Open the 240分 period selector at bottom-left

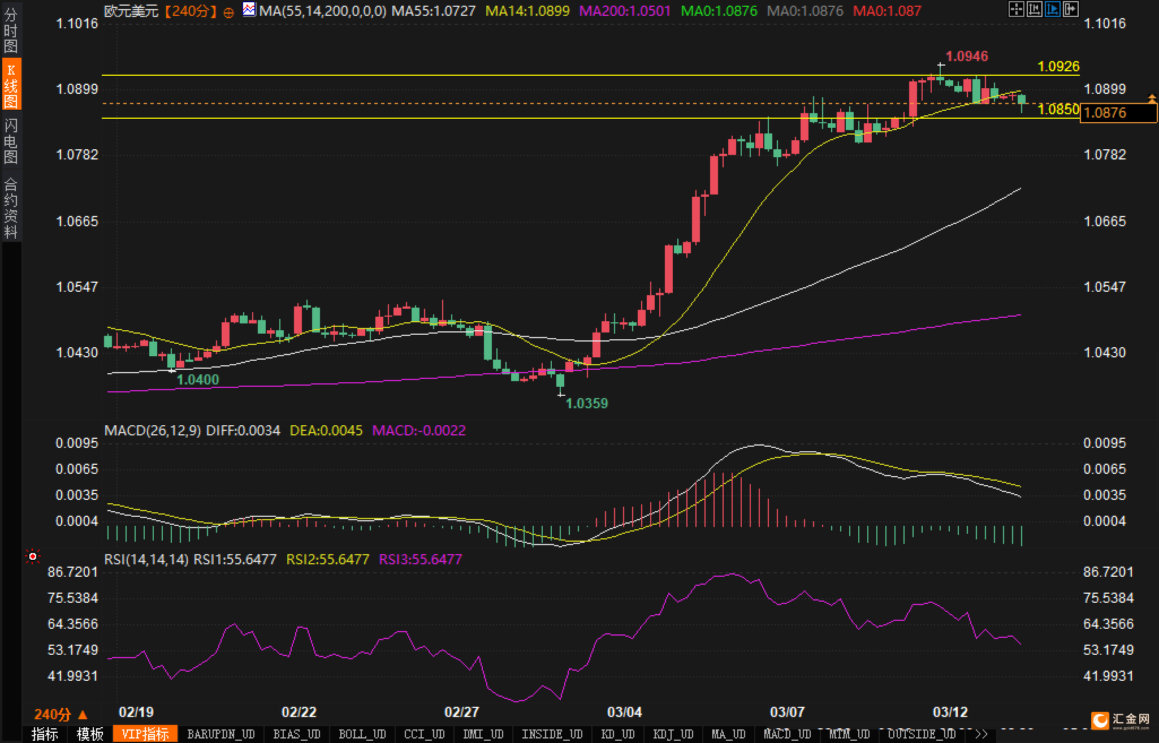pyautogui.click(x=60, y=715)
